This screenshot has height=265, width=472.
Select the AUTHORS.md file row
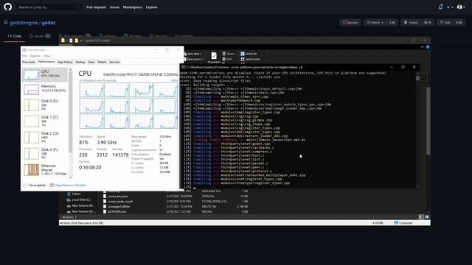[176, 211]
